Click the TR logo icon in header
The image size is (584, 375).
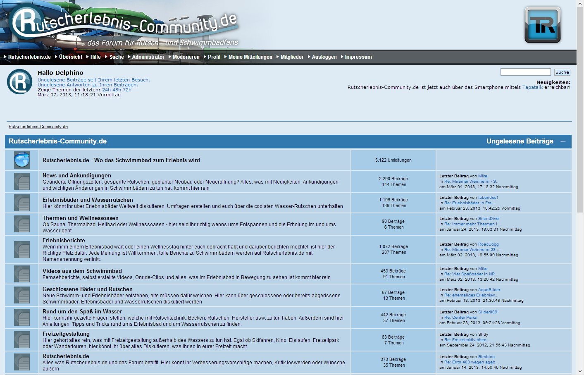tap(542, 25)
